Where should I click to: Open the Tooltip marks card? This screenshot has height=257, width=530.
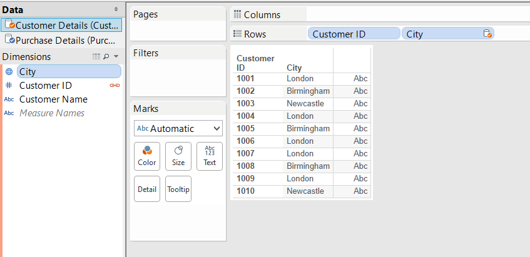178,189
